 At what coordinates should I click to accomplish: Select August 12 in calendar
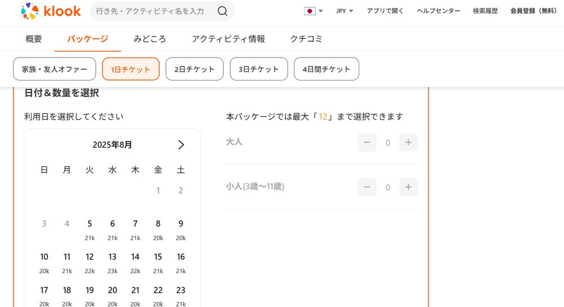pos(90,263)
